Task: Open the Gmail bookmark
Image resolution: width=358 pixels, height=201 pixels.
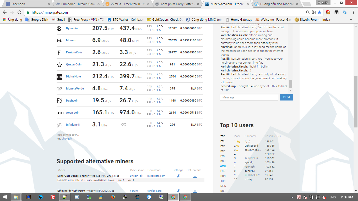Action: click(x=58, y=20)
